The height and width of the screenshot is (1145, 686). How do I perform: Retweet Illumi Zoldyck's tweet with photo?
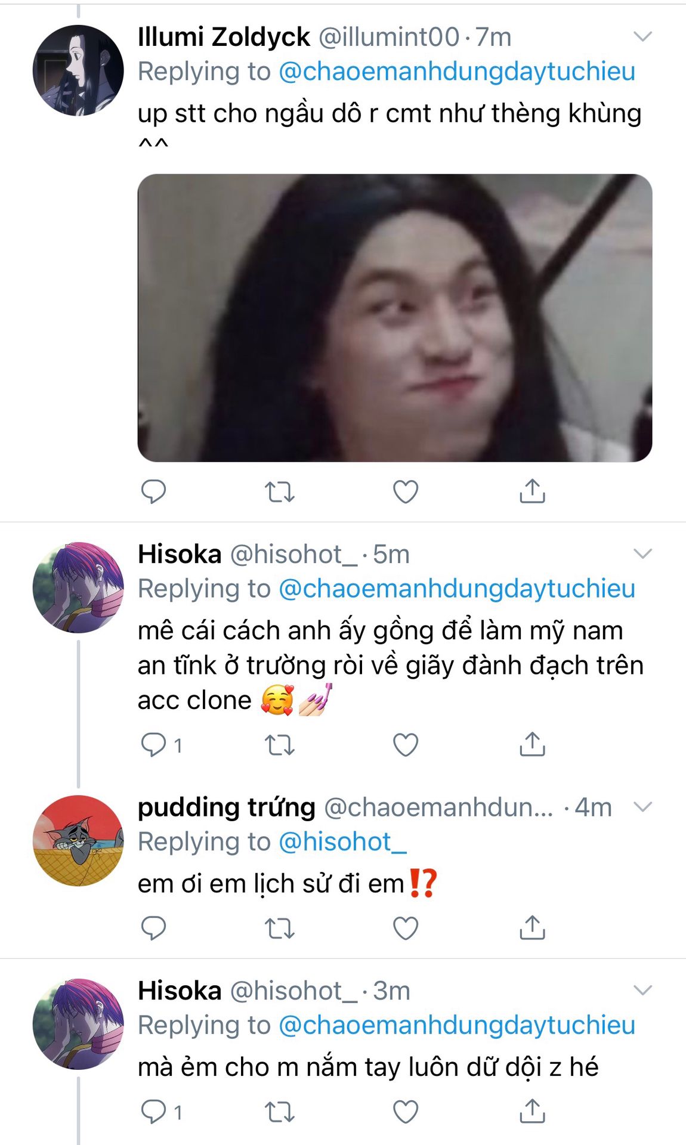pos(279,493)
